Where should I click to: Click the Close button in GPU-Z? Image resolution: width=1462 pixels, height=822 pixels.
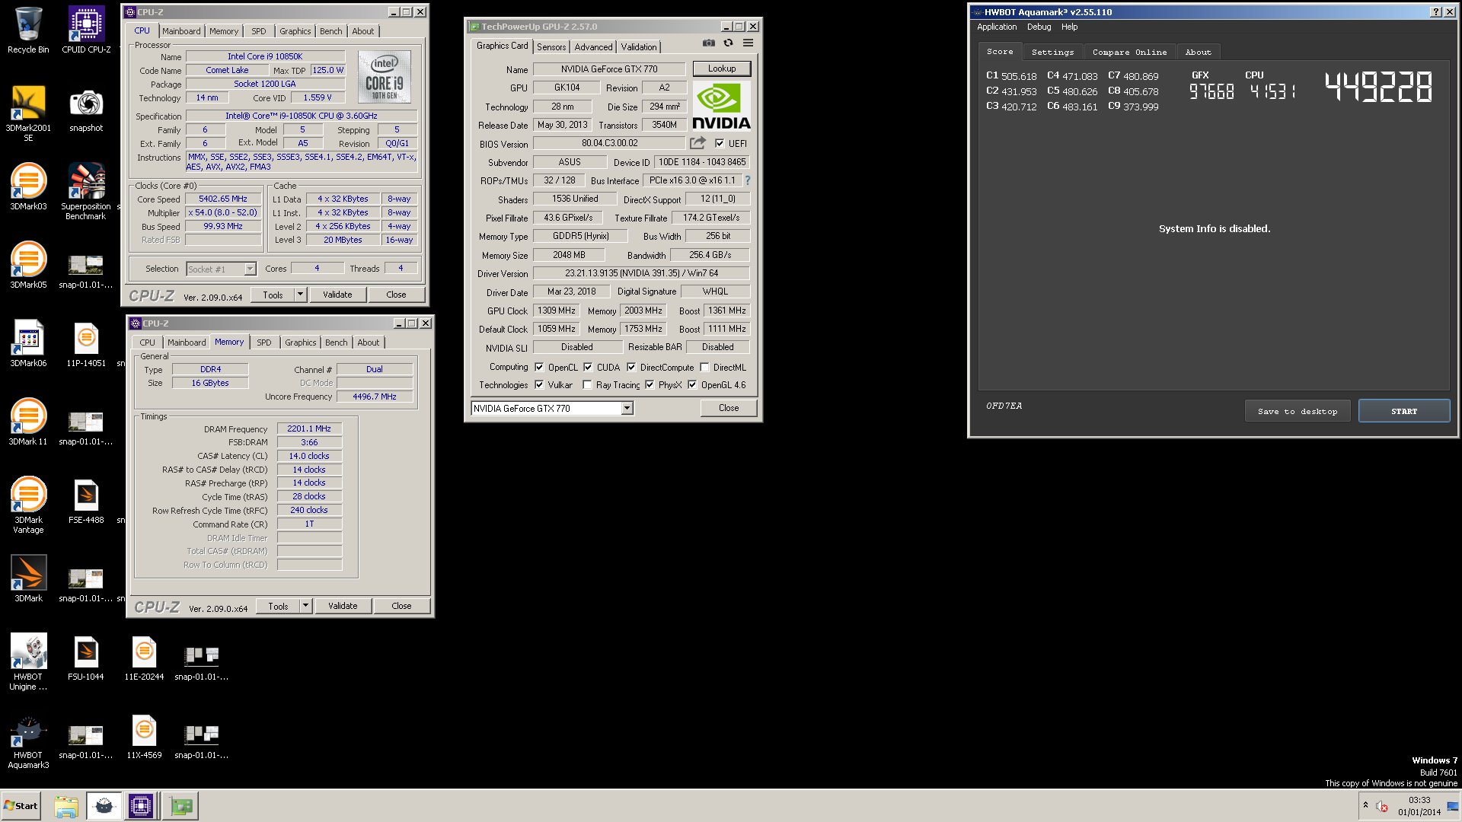(729, 408)
